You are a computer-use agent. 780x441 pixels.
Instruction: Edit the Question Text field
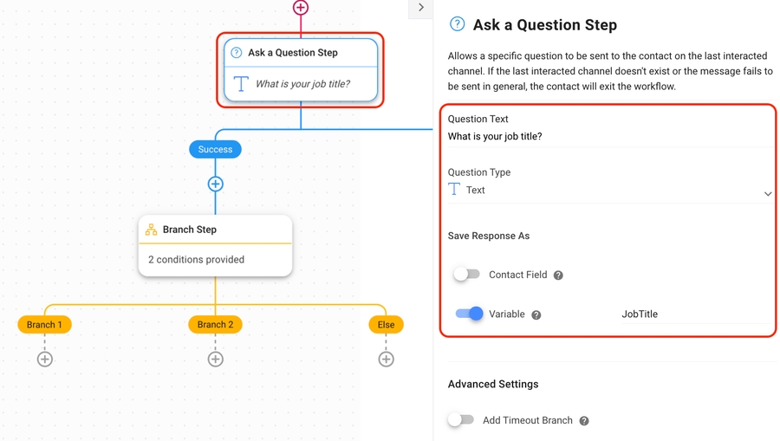[x=607, y=137]
